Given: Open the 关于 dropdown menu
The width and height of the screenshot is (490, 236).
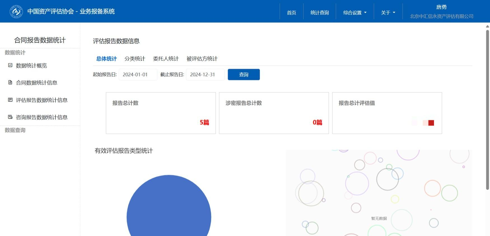Looking at the screenshot, I should 388,13.
